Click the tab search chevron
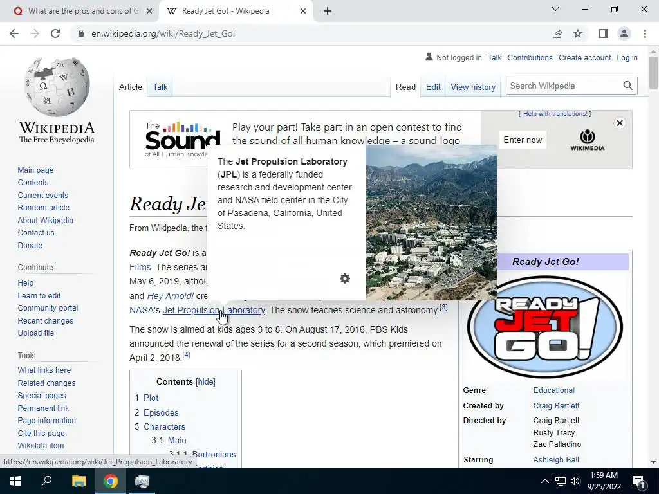Image resolution: width=659 pixels, height=494 pixels. pyautogui.click(x=555, y=9)
